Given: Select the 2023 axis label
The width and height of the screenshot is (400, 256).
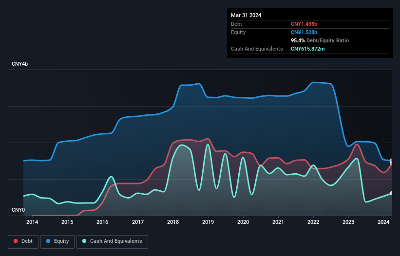Looking at the screenshot, I should pyautogui.click(x=348, y=222).
